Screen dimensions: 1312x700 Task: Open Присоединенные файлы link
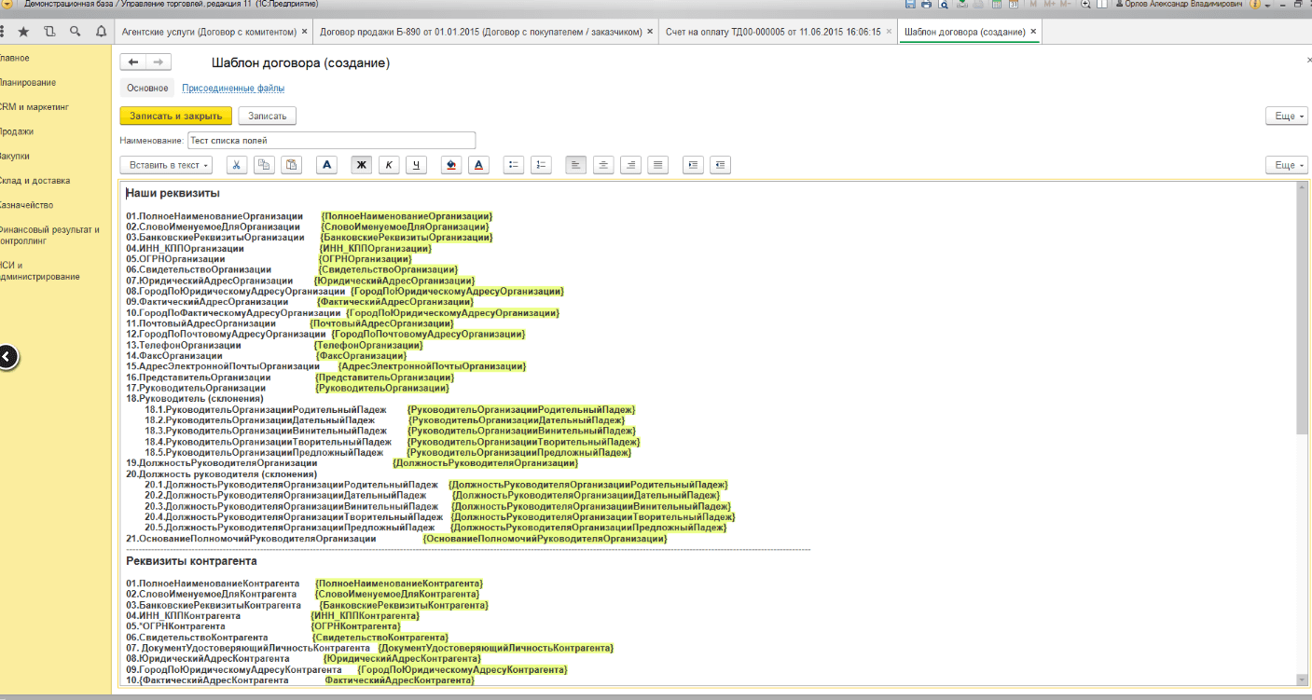coord(233,88)
